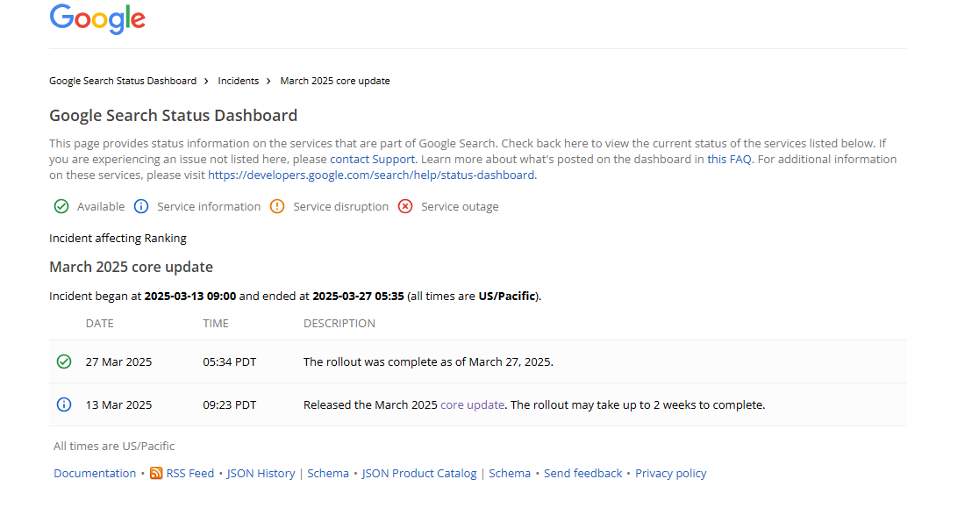
Task: Click the Send feedback link
Action: click(x=582, y=474)
